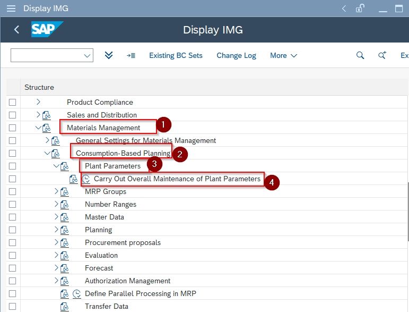Select the Evaluation tree item
Image resolution: width=409 pixels, height=312 pixels.
(x=101, y=256)
